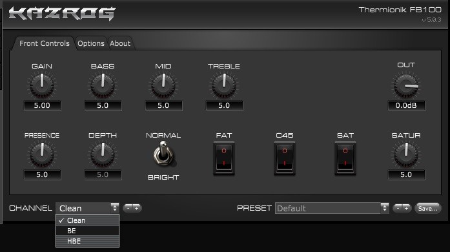Toggle the FAT rocker switch
The width and height of the screenshot is (450, 252).
224,158
